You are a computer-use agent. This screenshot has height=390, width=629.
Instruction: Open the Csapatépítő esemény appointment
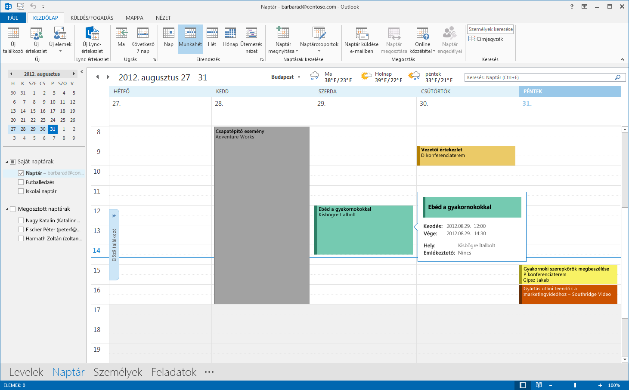point(262,215)
